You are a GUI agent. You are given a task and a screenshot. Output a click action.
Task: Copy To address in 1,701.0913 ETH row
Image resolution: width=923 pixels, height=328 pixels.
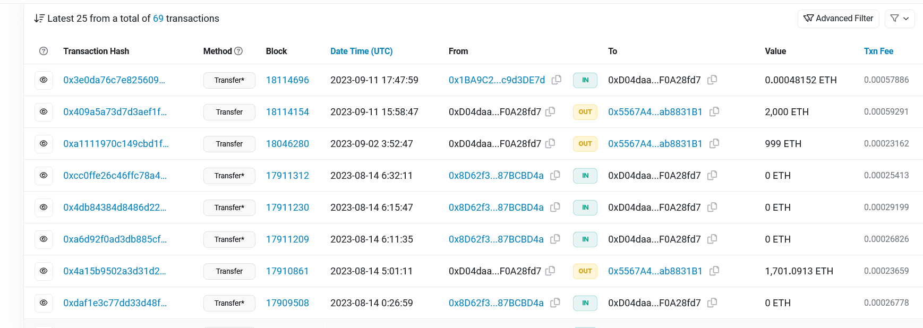714,271
